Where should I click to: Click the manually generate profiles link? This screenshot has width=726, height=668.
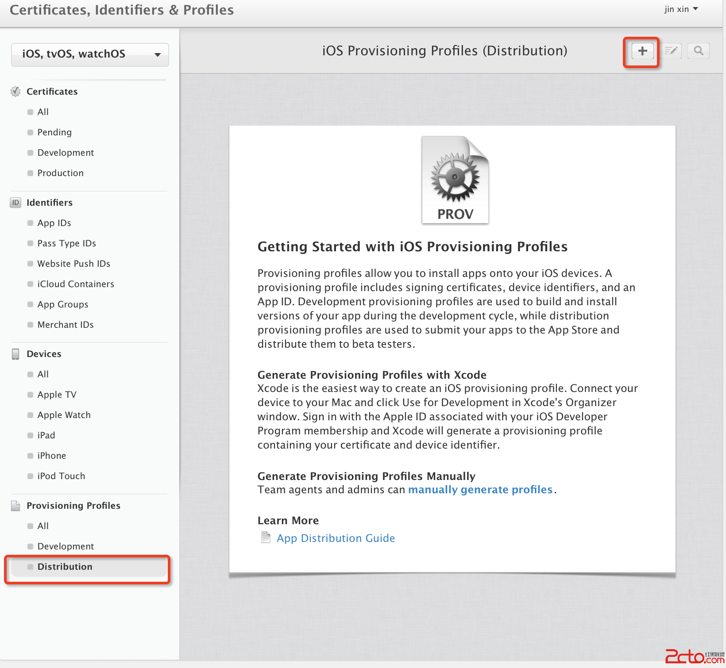click(x=480, y=490)
